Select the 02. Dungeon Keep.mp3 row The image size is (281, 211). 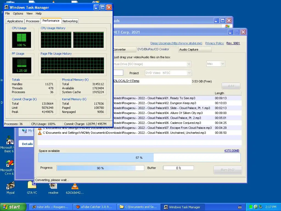point(178,103)
